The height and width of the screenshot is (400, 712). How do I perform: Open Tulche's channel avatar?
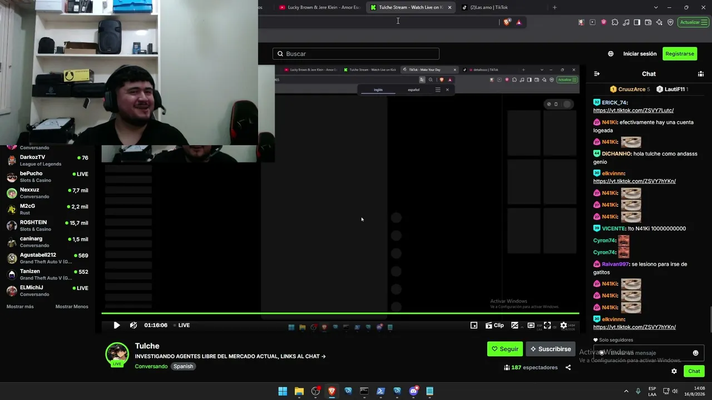coord(117,354)
